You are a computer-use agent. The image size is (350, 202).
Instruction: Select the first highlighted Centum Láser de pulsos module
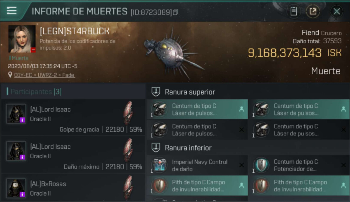(197, 109)
